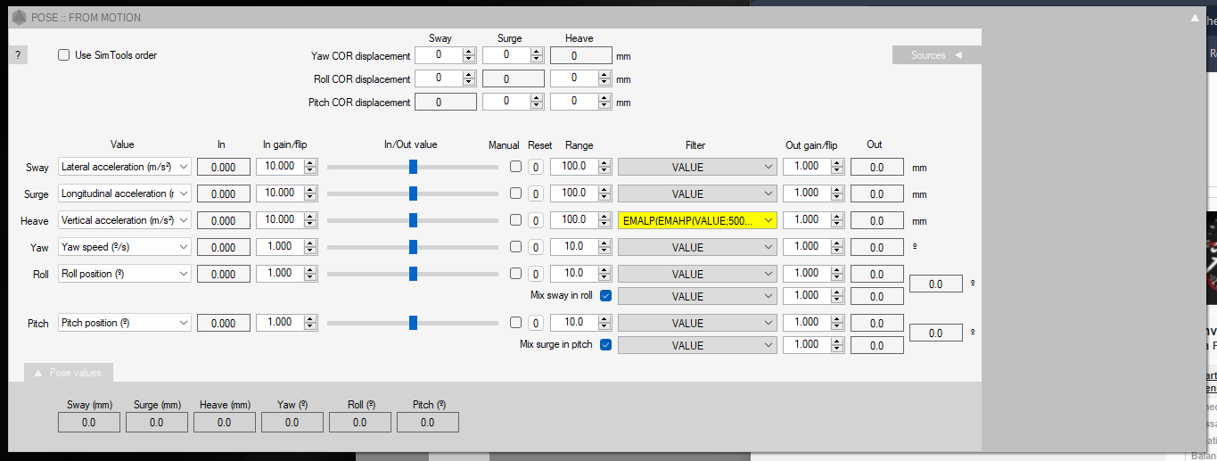This screenshot has height=461, width=1217.
Task: Click the Heave Out gain 1.000 stepper arrows
Action: [x=836, y=220]
